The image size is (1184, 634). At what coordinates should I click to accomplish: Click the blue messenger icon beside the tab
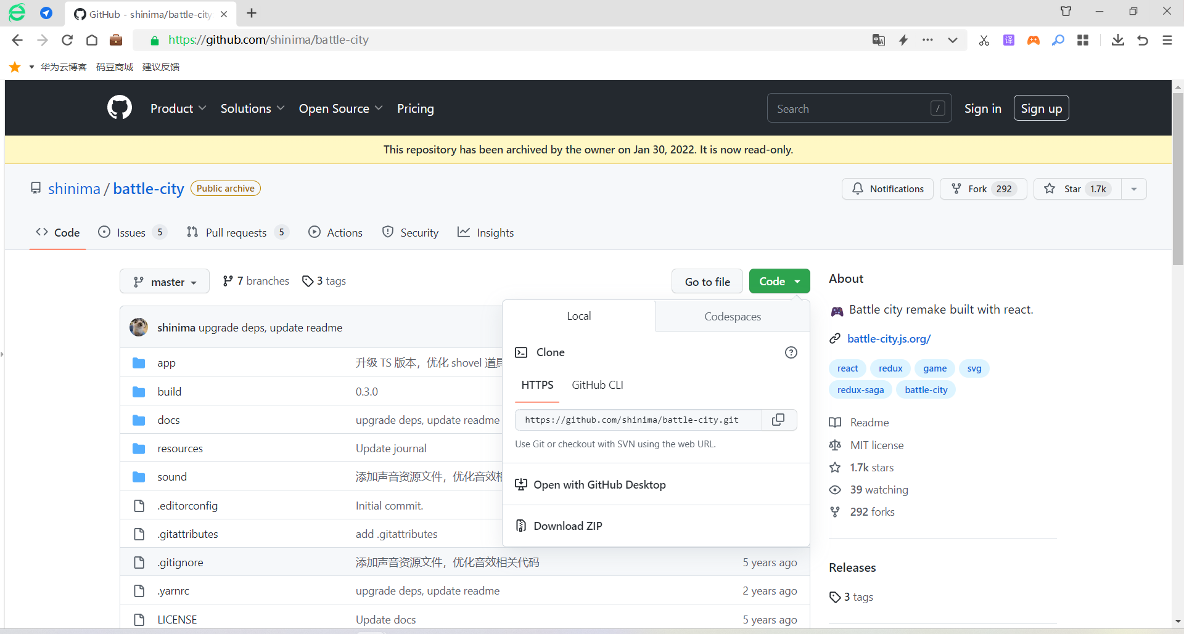click(x=46, y=13)
